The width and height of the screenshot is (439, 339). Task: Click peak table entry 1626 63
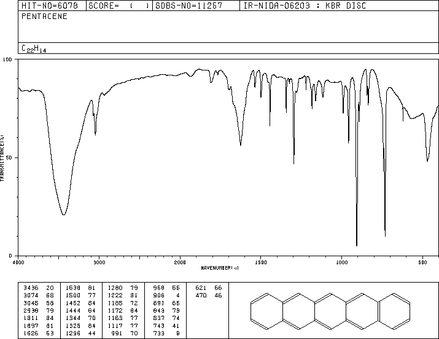[38, 333]
